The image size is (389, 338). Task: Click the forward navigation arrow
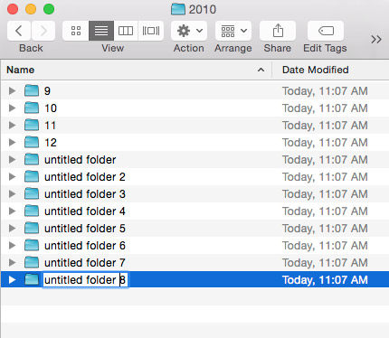coord(43,31)
